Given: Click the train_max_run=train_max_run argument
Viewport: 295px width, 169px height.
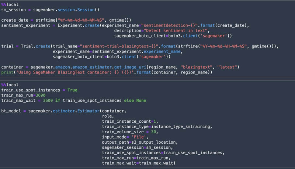Looking at the screenshot, I should click(136, 158).
